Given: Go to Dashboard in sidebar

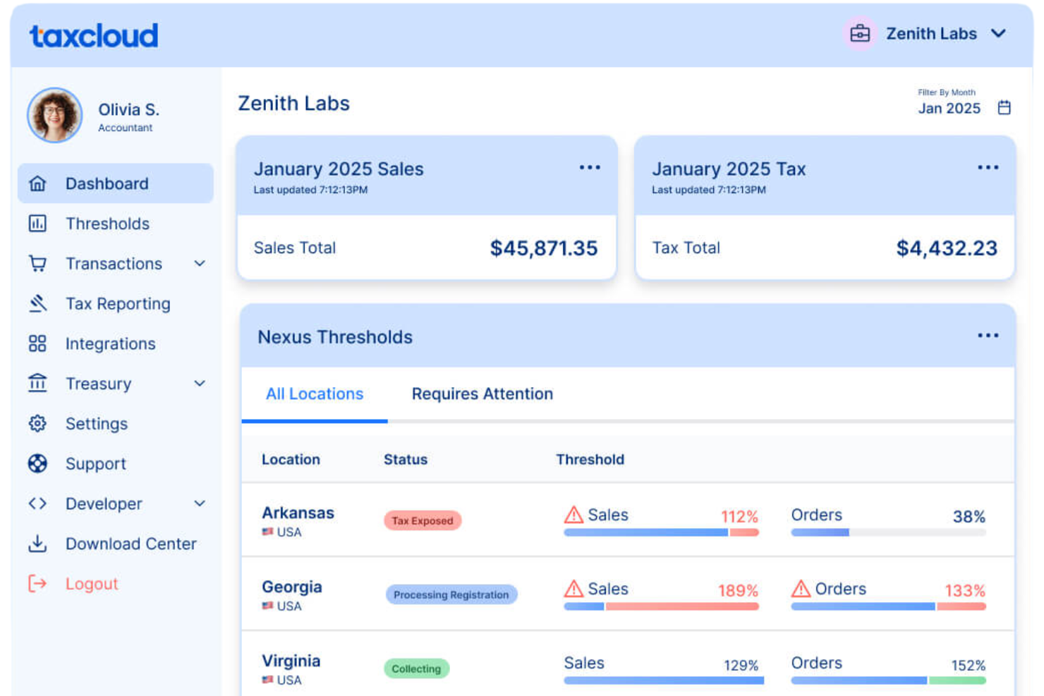Looking at the screenshot, I should pos(116,184).
